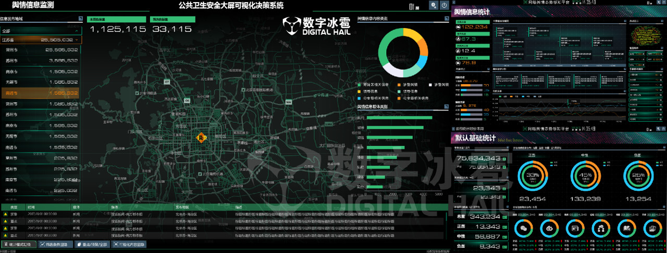Expand the 江苏省 province row chevron
The image size is (667, 253).
point(77,40)
